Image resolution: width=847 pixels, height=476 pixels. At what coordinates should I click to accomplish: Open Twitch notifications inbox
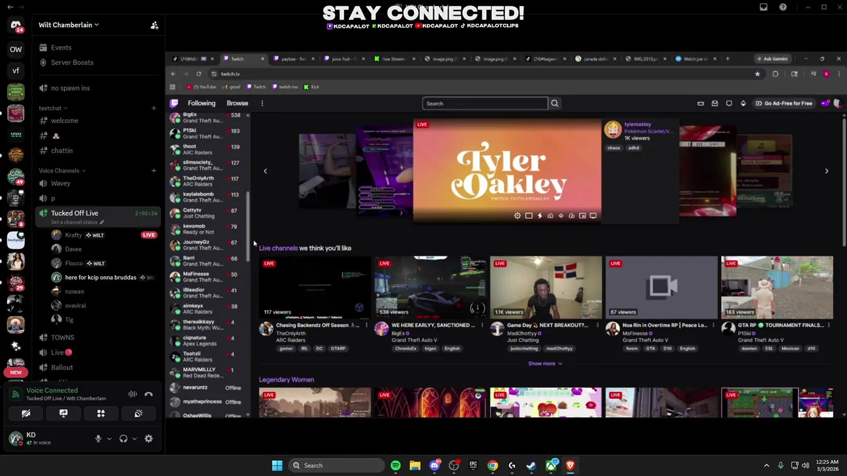click(x=715, y=103)
